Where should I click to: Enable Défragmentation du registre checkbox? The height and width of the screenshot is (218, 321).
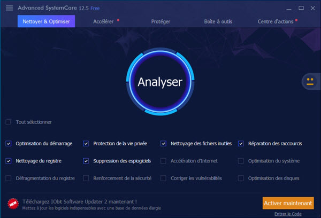click(x=9, y=178)
